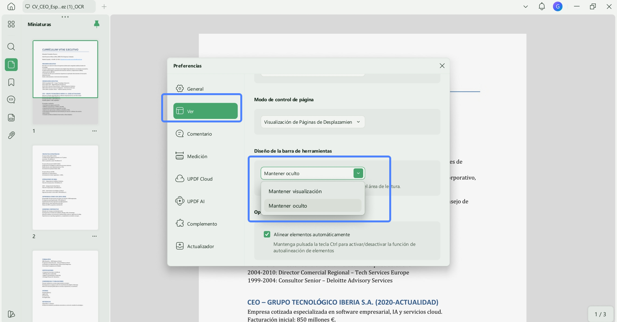Click the Medición ruler icon
Screen dimensions: 617x322
point(180,156)
